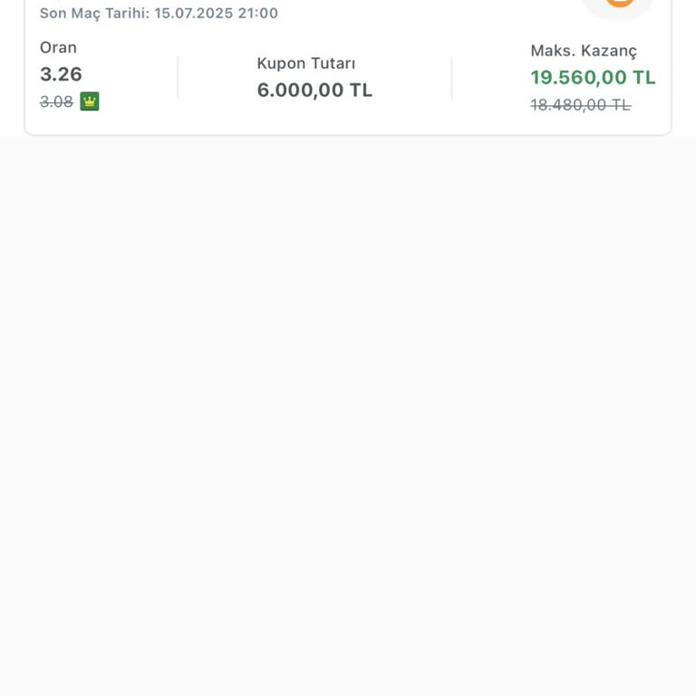Viewport: 696px width, 696px height.
Task: Click the green crown boost icon
Action: click(89, 101)
